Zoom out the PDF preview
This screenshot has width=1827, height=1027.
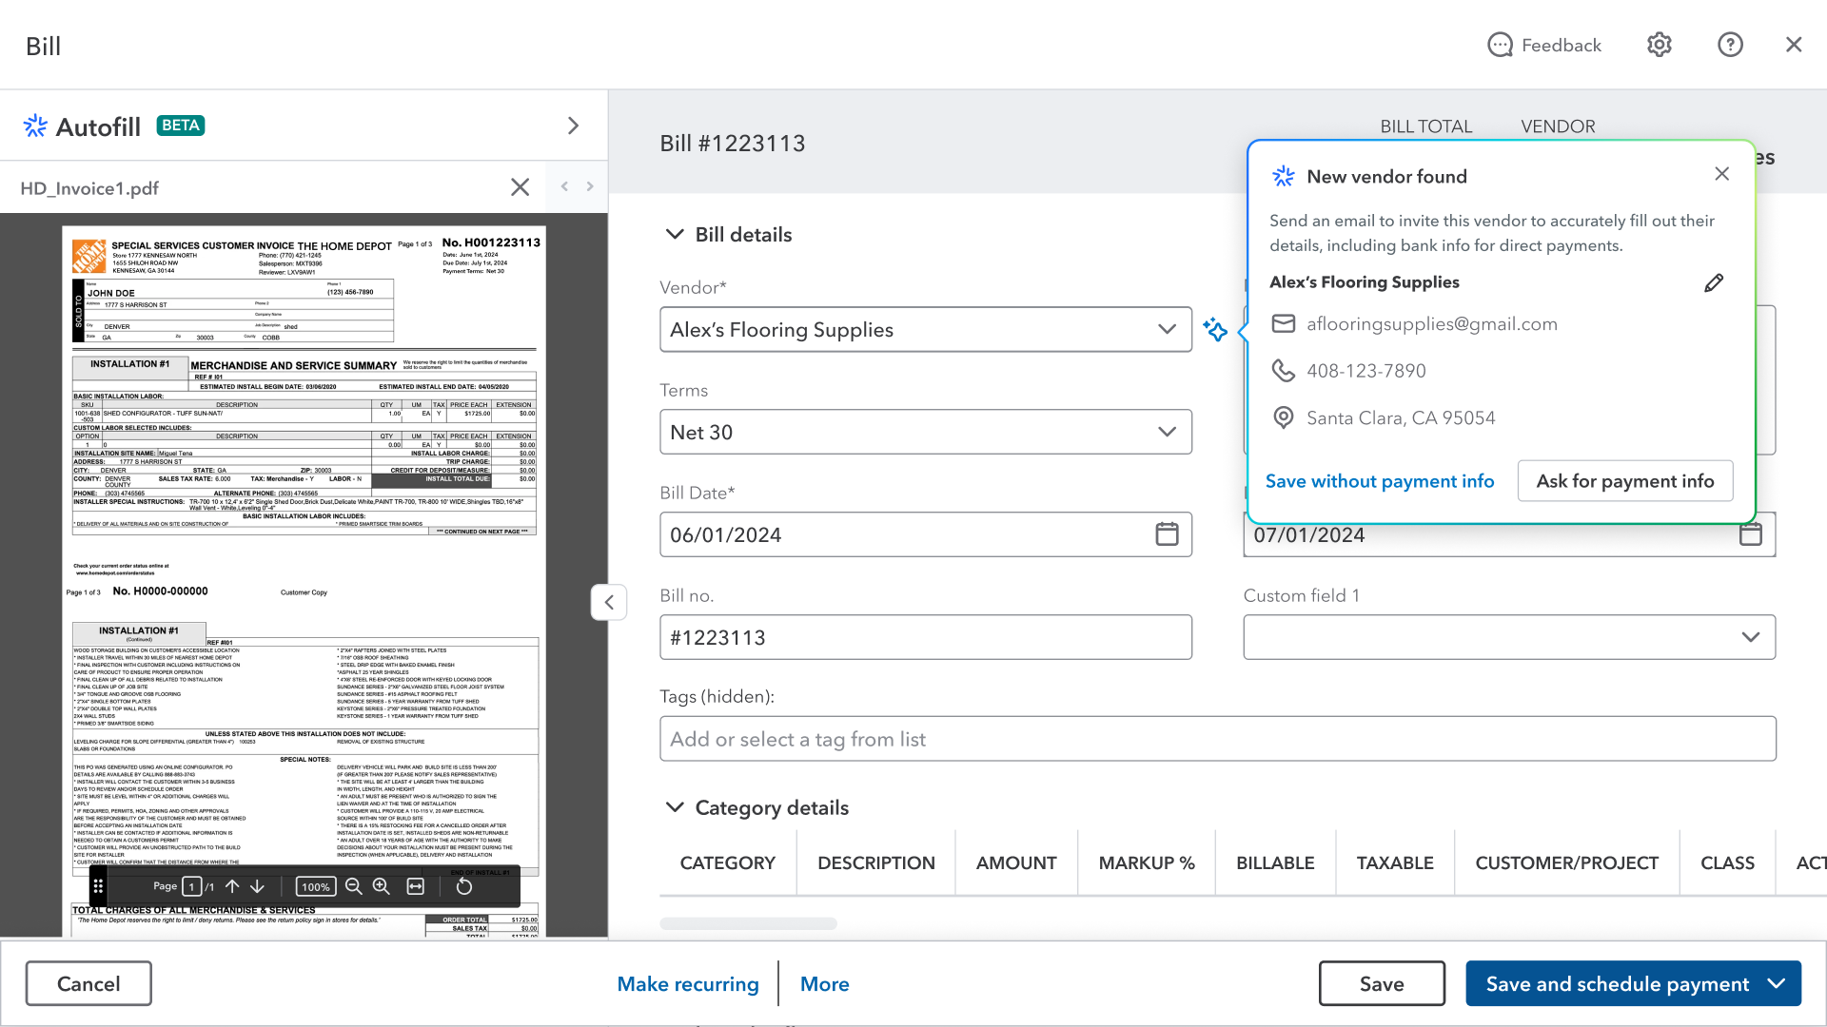[x=353, y=886]
